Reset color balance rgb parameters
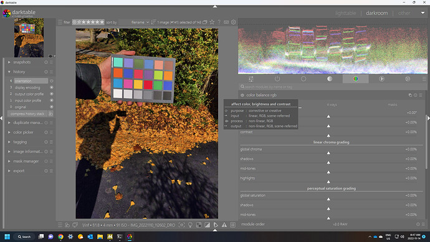Image resolution: width=430 pixels, height=242 pixels. pyautogui.click(x=416, y=95)
